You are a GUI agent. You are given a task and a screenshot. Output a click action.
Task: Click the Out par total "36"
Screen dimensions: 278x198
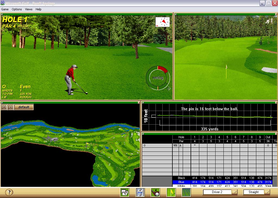point(268,141)
